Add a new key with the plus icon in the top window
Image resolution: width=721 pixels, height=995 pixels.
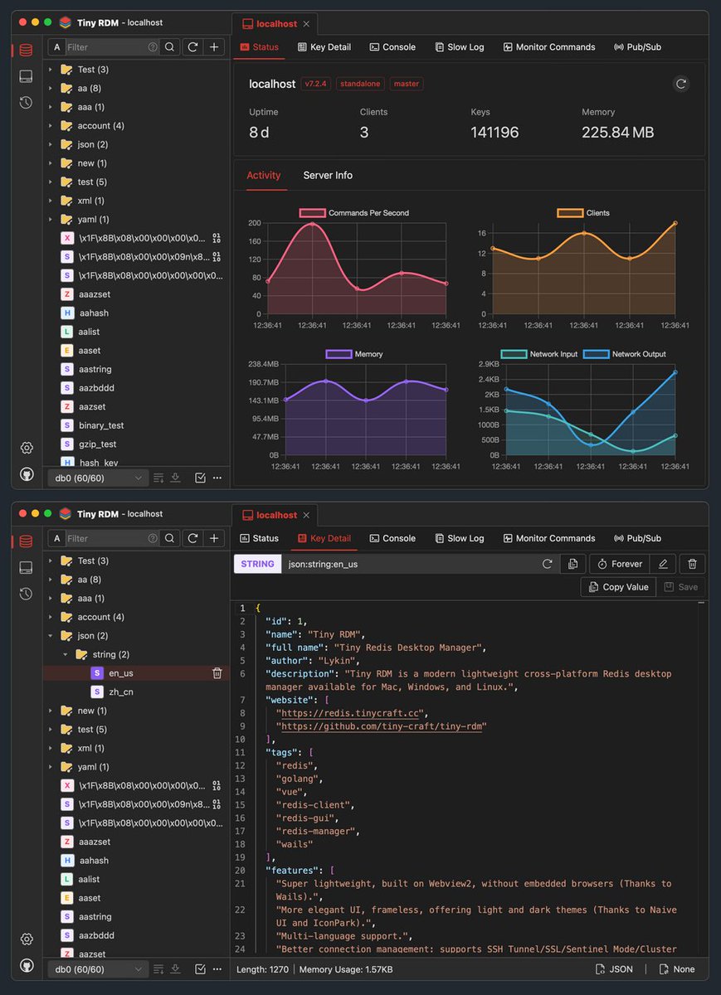pyautogui.click(x=215, y=47)
